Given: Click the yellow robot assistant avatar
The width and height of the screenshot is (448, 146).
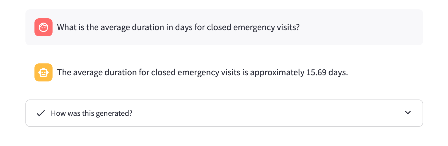Looking at the screenshot, I should click(44, 72).
